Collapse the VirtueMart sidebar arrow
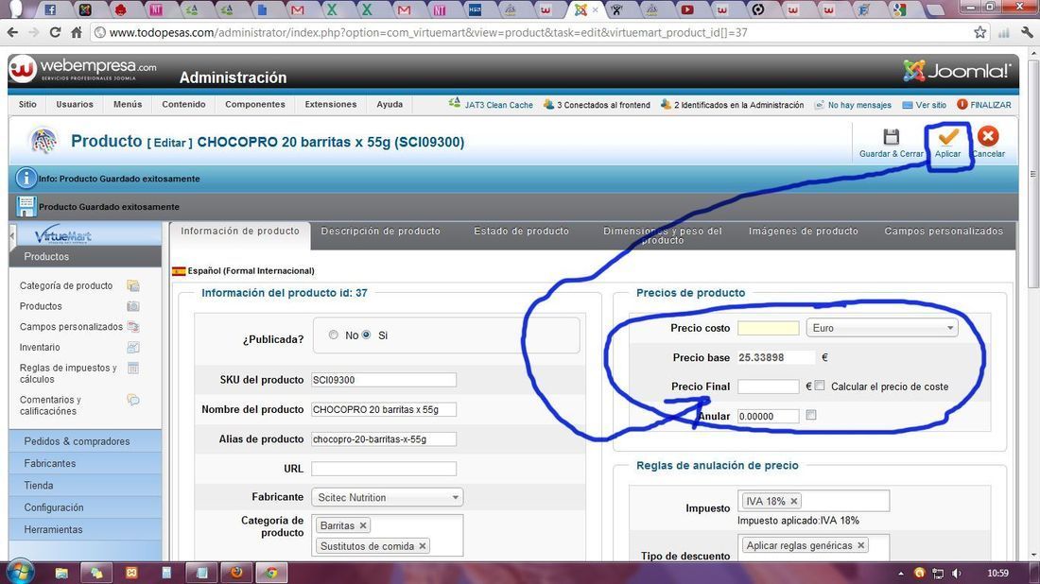 12,235
